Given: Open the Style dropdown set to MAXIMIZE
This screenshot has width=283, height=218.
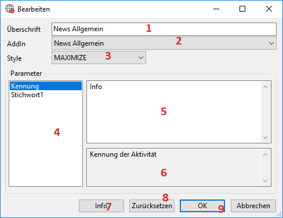Looking at the screenshot, I should (x=99, y=58).
